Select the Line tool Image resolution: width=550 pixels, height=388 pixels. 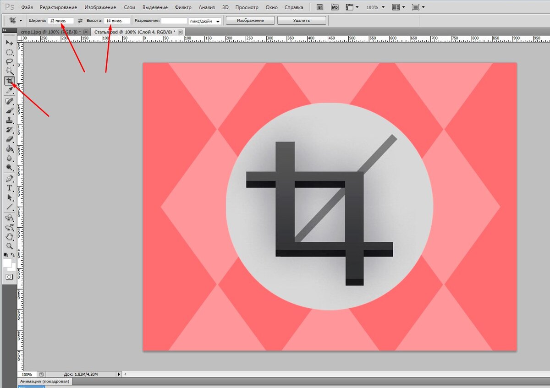[9, 207]
